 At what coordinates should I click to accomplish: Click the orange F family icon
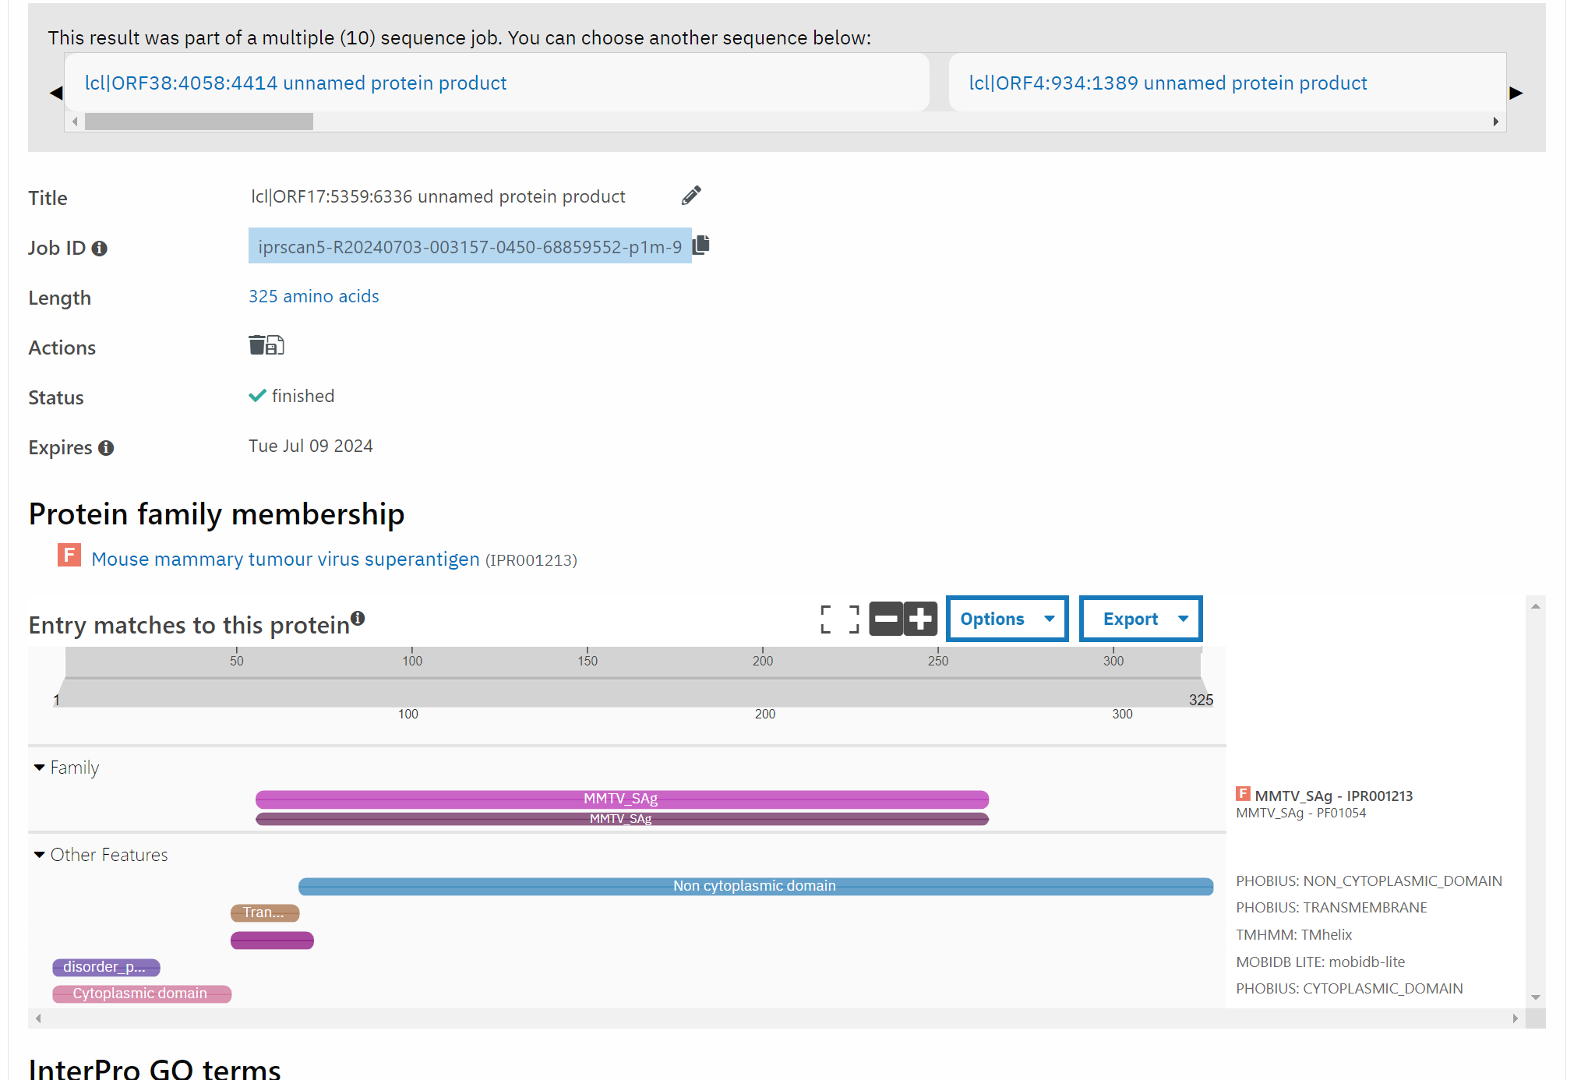(69, 555)
